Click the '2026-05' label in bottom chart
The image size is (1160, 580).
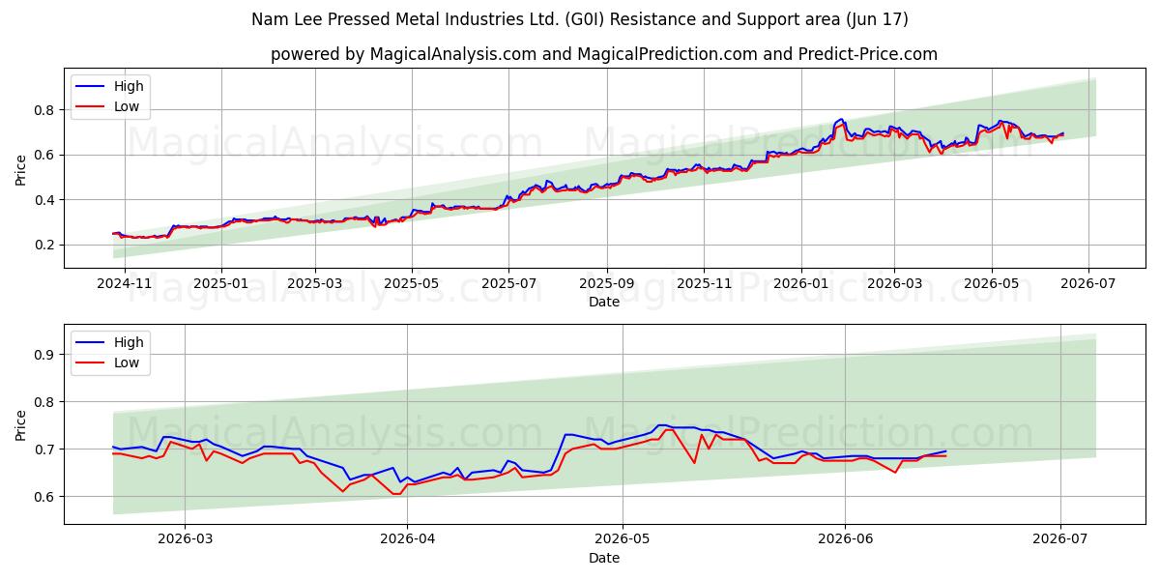tap(623, 541)
